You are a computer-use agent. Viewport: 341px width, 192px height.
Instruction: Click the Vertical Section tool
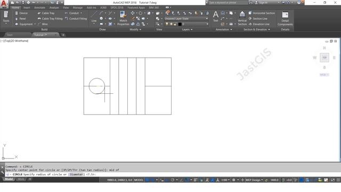click(x=242, y=18)
